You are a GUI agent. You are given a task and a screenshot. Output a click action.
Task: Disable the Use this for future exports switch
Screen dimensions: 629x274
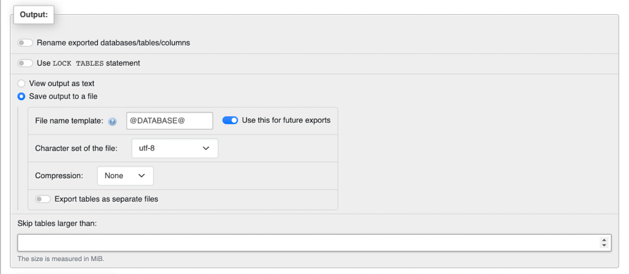230,120
